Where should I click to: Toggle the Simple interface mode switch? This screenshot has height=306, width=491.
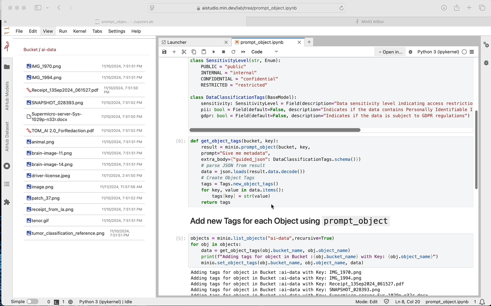(32, 302)
